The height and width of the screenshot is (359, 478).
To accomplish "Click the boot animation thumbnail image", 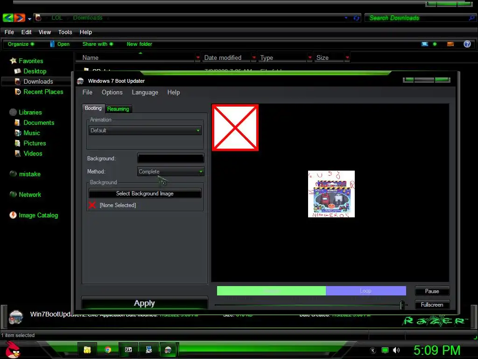I will [331, 194].
